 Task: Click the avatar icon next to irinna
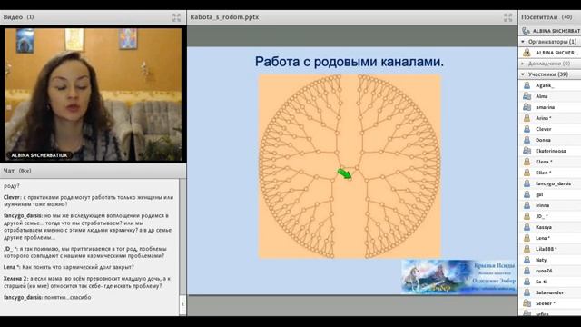[527, 205]
